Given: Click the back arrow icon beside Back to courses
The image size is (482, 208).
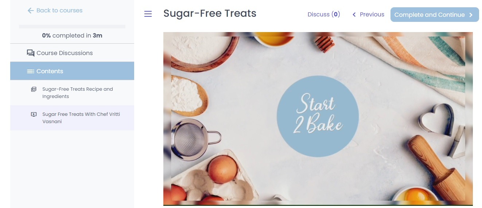Looking at the screenshot, I should 31,11.
